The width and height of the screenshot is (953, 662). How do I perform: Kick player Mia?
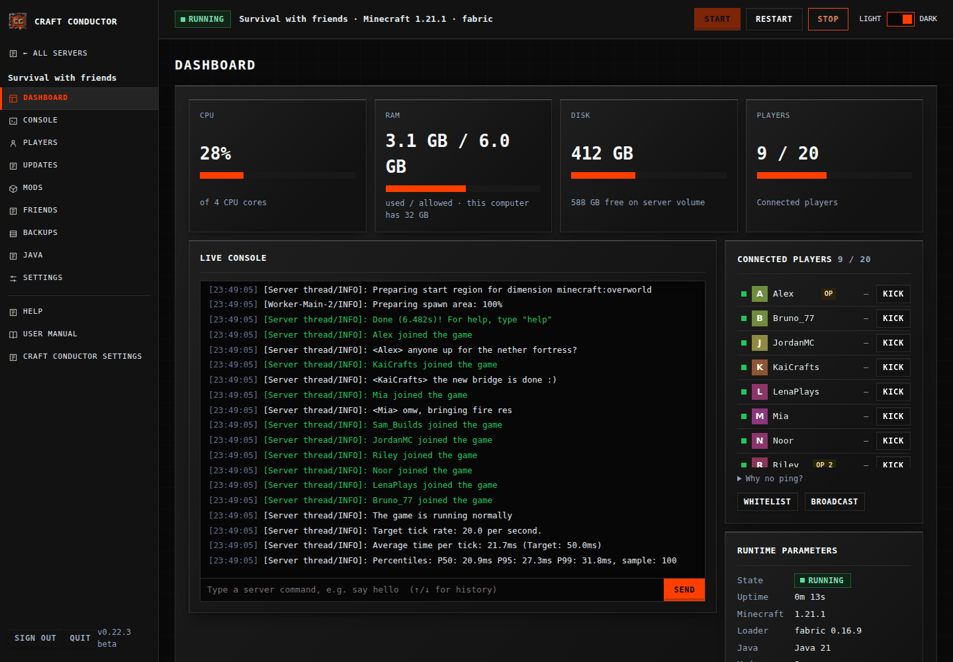893,416
